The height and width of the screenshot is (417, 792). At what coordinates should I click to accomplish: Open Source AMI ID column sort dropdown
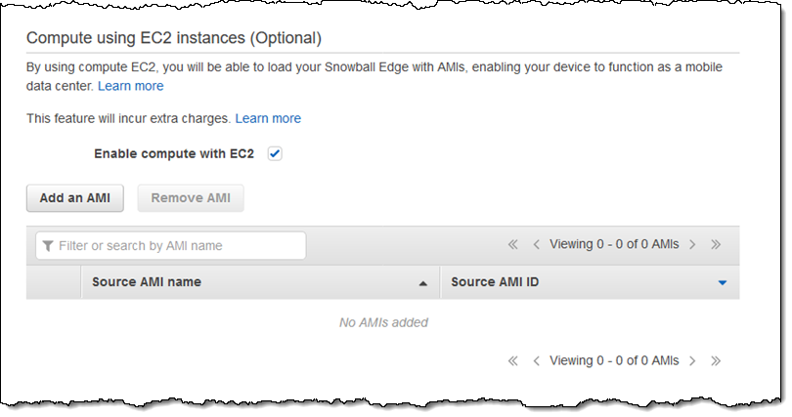coord(723,283)
